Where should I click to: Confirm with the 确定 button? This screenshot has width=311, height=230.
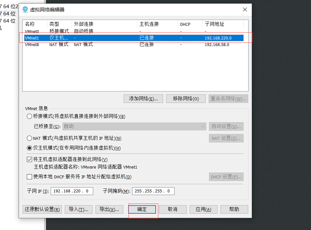click(142, 209)
